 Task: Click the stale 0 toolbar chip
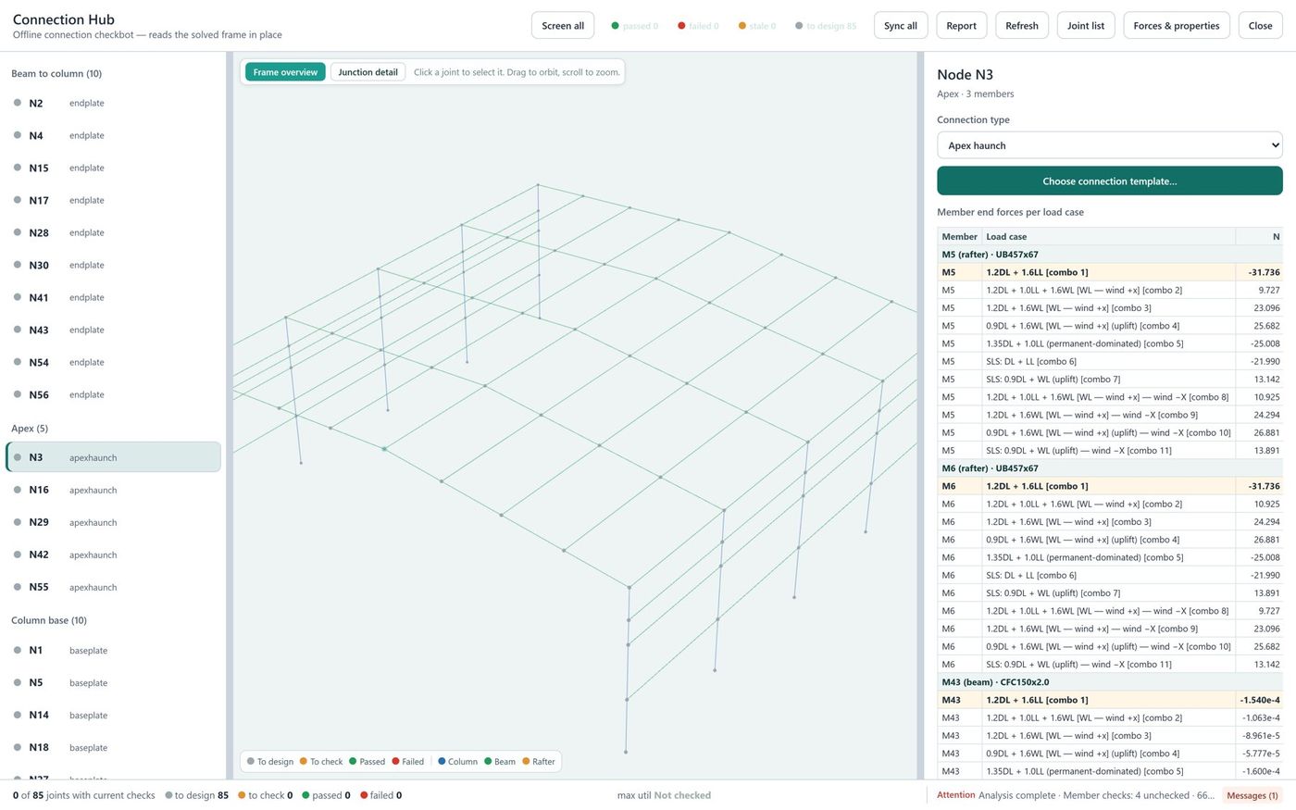pyautogui.click(x=757, y=26)
